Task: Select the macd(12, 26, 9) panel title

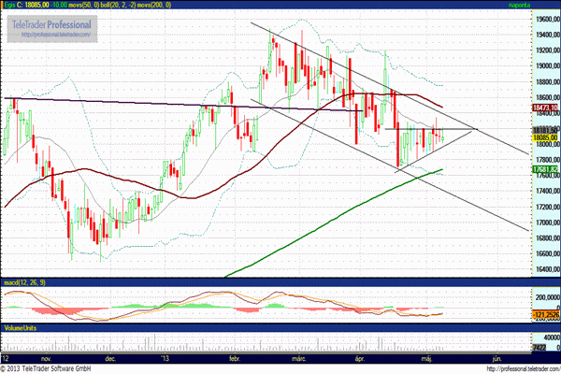Action: (26, 282)
